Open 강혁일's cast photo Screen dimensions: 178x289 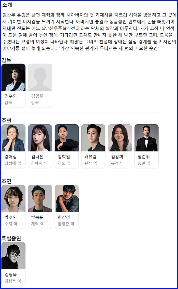coord(67,138)
